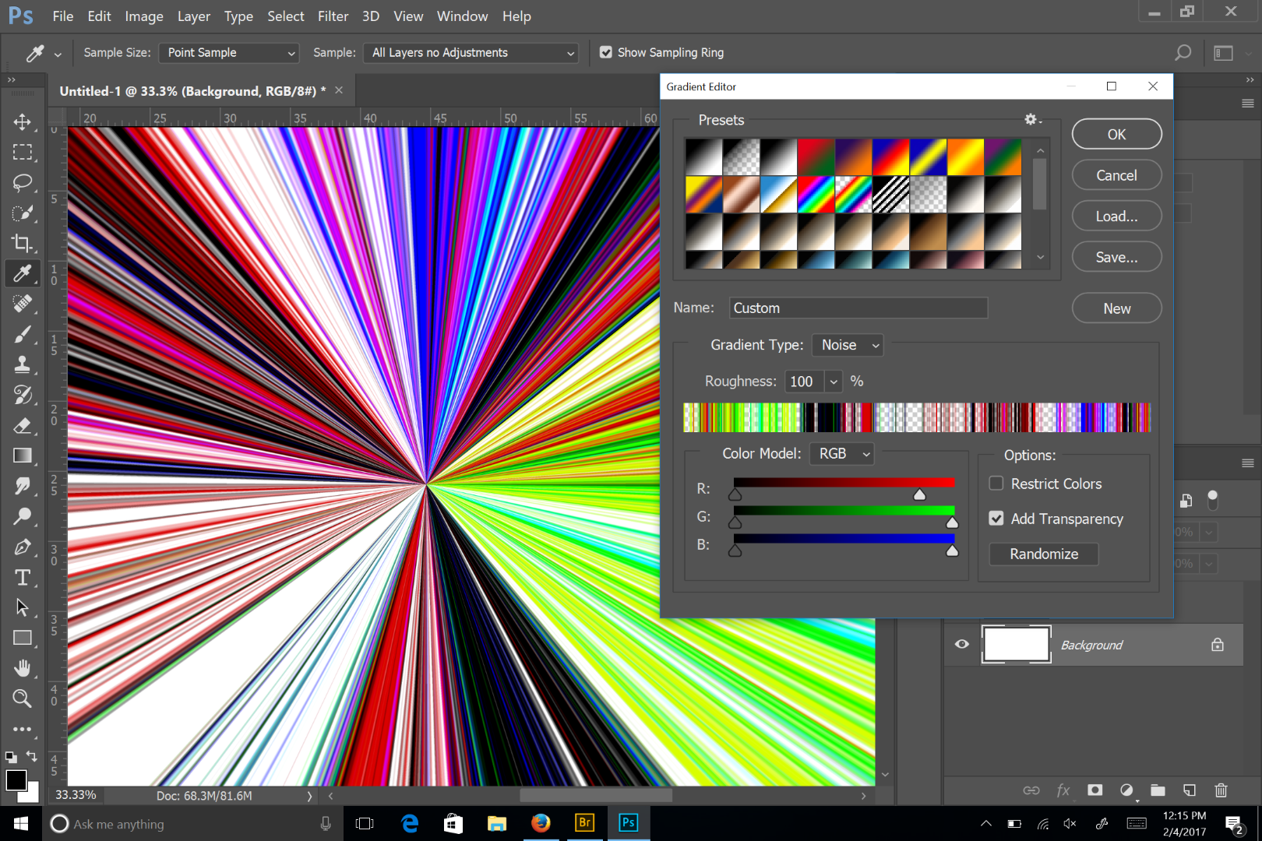Open the Layer menu
Screen dimensions: 1262x841
[x=193, y=16]
